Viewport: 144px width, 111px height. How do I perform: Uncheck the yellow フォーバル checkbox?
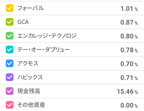(10, 8)
